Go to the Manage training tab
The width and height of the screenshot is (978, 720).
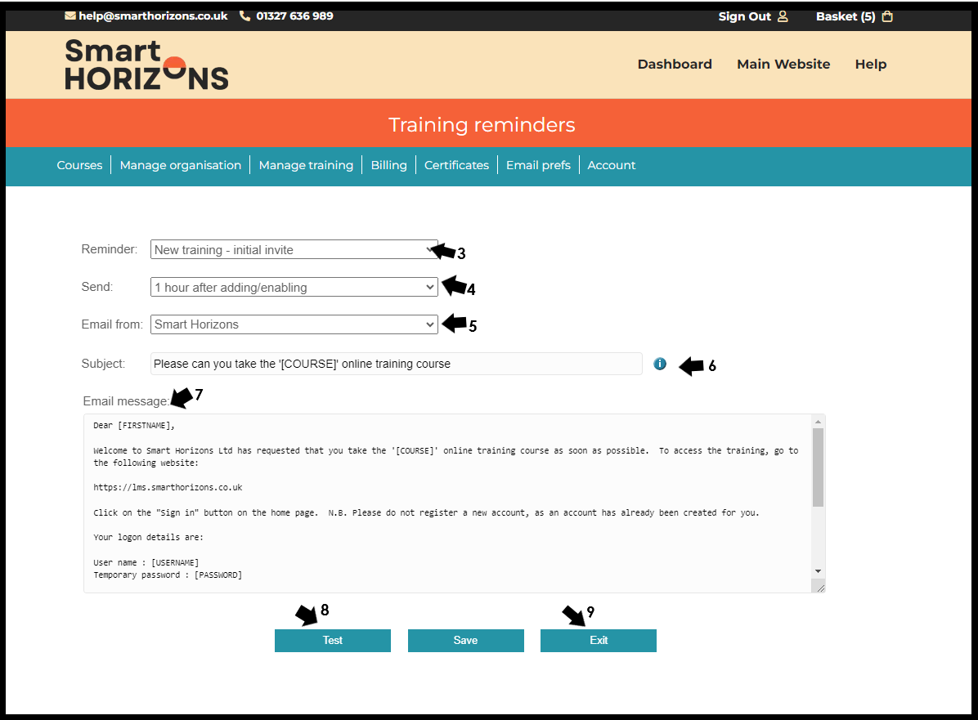(306, 165)
